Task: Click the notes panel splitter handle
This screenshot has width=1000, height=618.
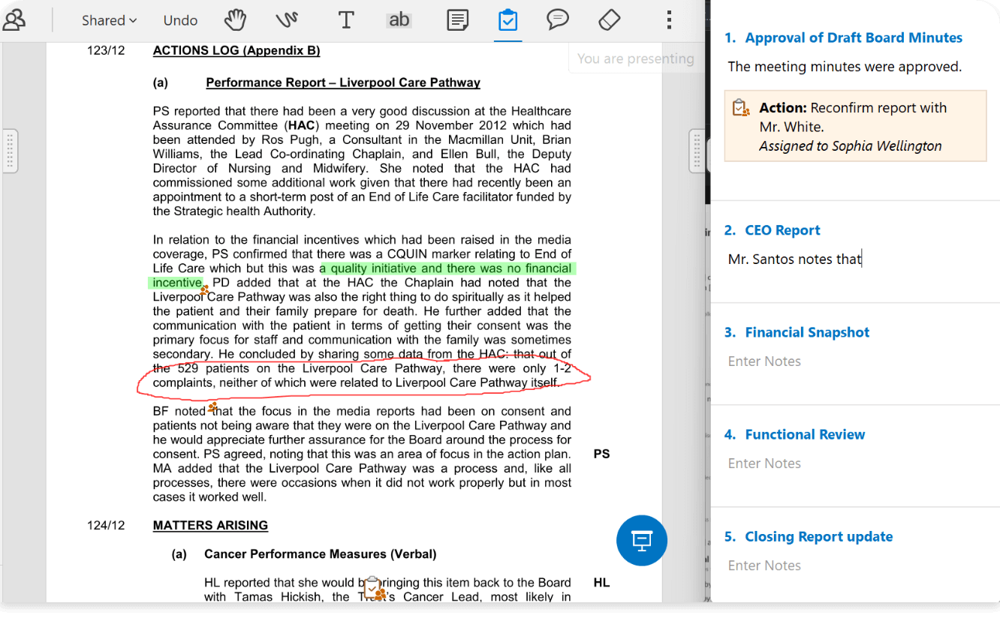Action: click(x=697, y=151)
